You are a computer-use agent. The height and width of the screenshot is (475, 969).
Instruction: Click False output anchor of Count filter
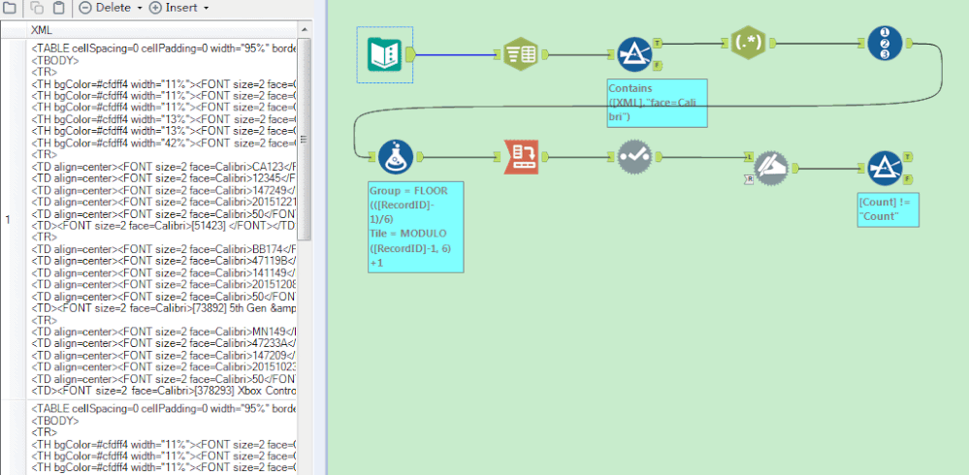[x=907, y=178]
